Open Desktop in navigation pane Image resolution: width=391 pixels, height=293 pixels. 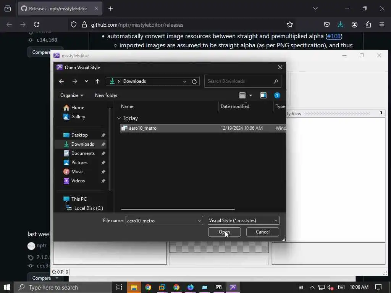tap(79, 135)
